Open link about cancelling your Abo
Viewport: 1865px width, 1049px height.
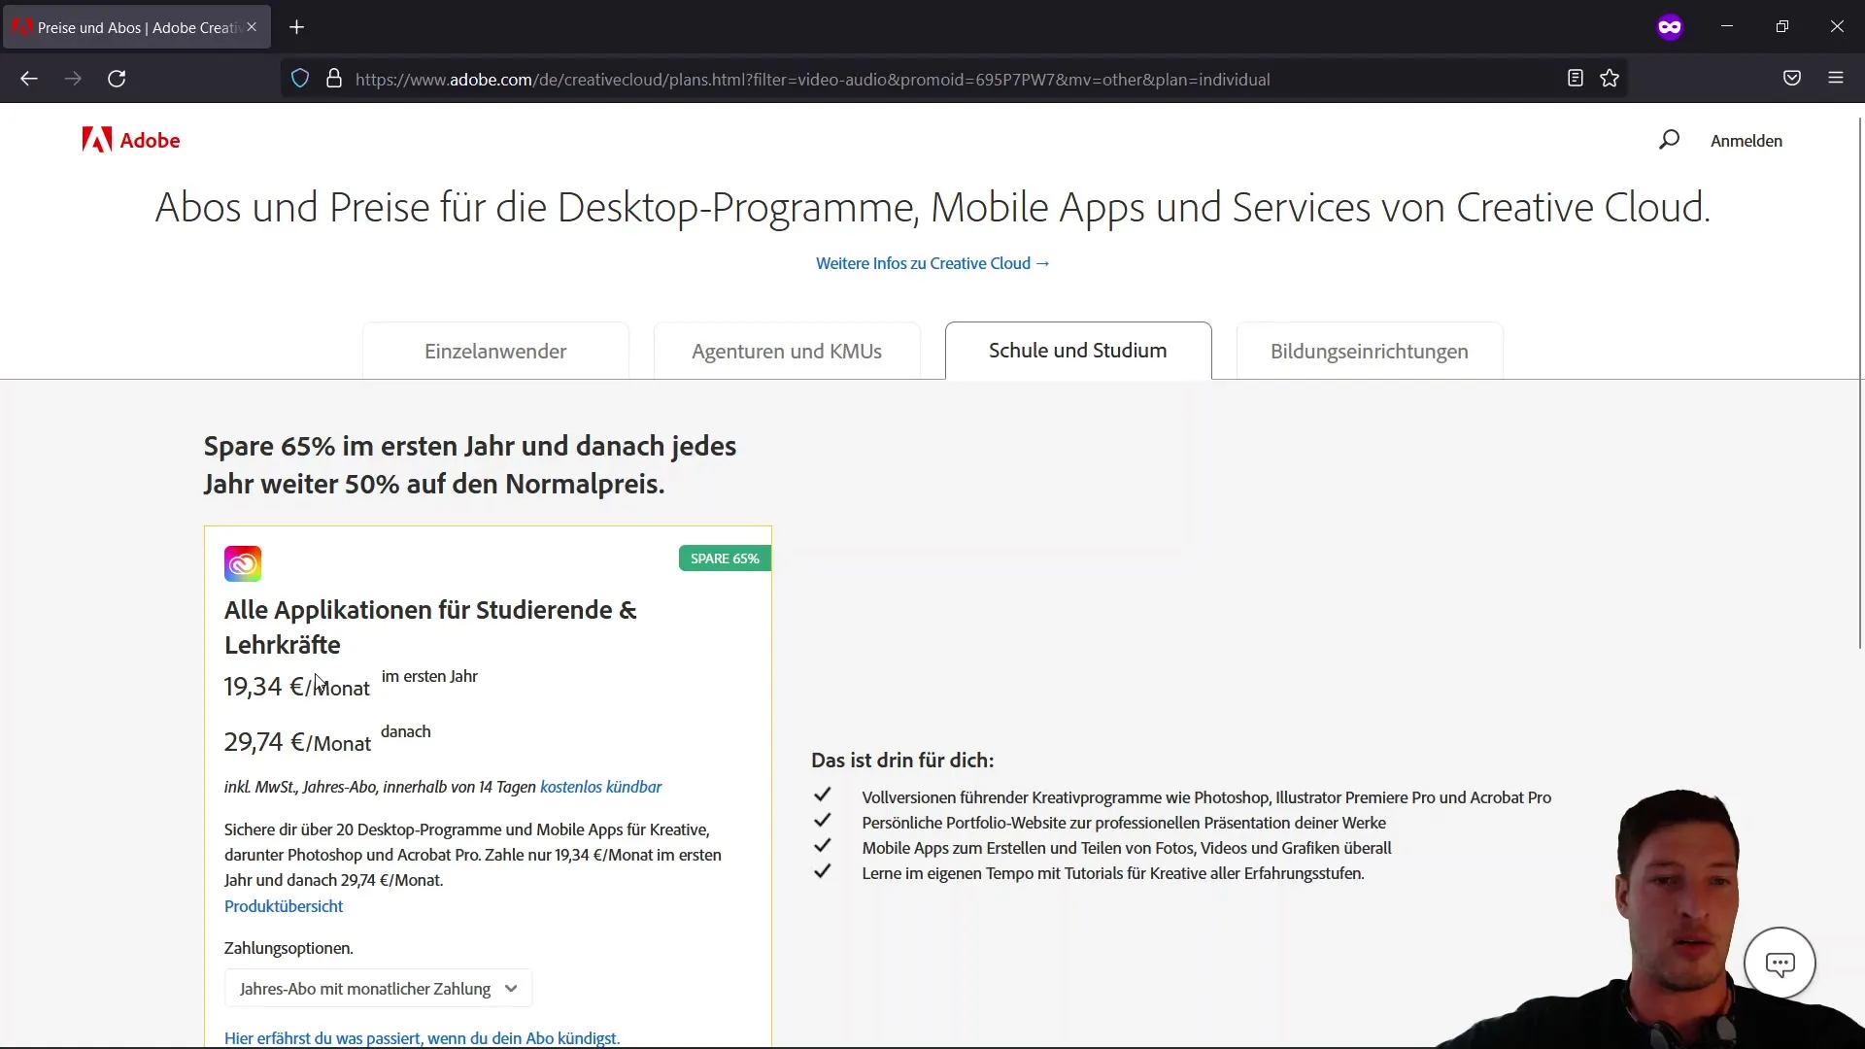[x=422, y=1038]
